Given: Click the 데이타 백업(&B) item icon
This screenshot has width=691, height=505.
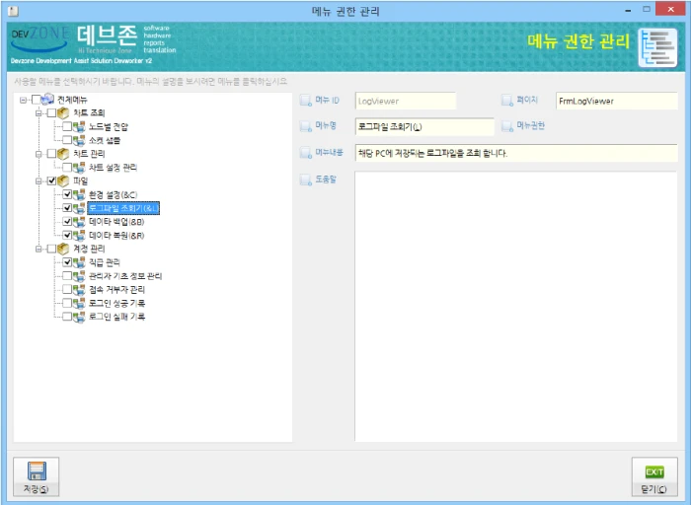Looking at the screenshot, I should [x=79, y=222].
